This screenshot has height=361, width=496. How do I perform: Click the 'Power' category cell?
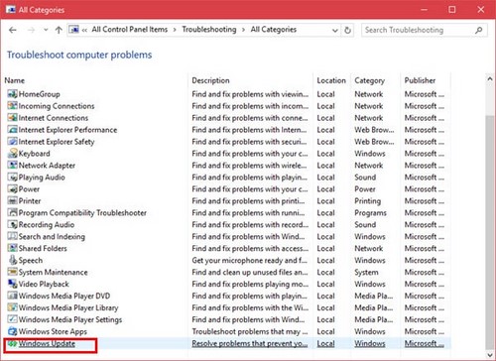(365, 189)
